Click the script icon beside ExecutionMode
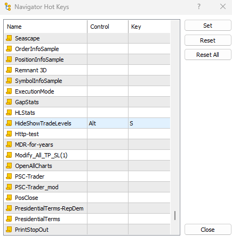Image resolution: width=232 pixels, height=236 pixels. [x=9, y=91]
